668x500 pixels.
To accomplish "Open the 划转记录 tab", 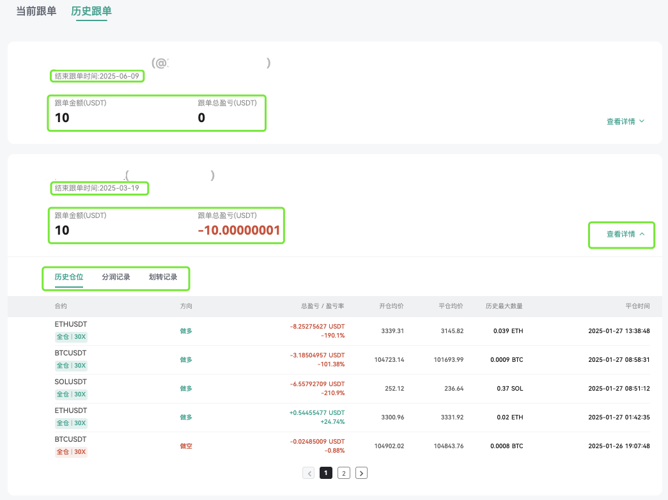I will pos(164,277).
